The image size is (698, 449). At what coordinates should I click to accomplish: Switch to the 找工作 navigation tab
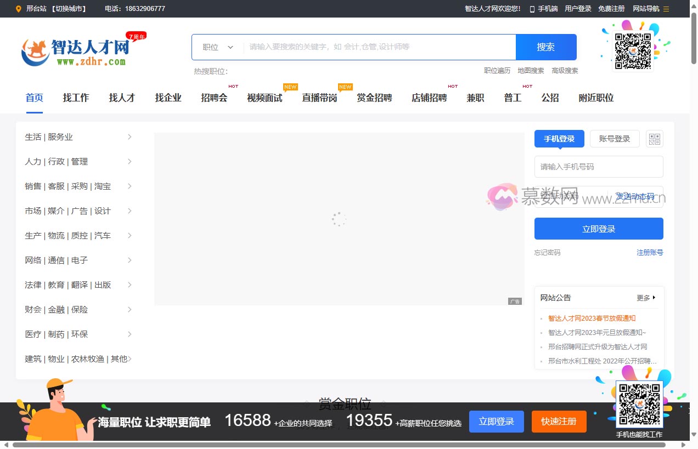76,98
